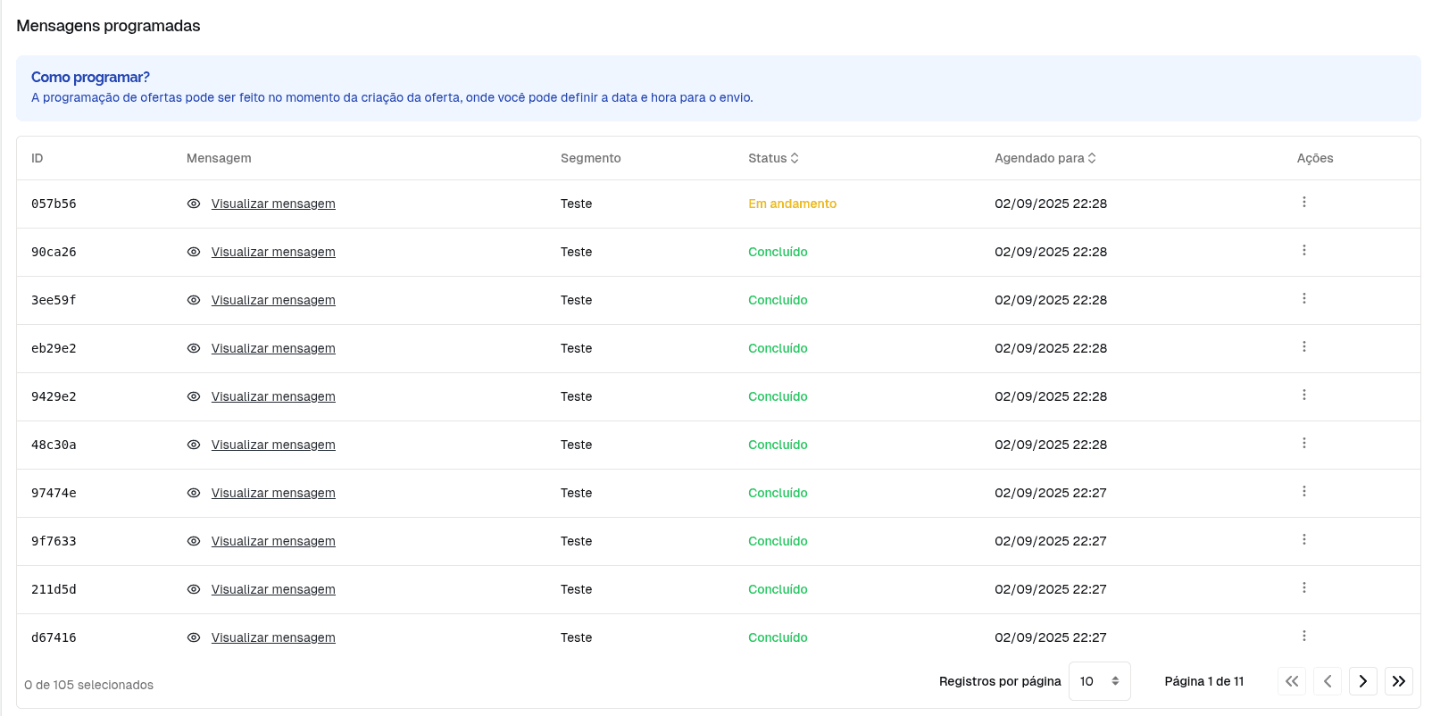The height and width of the screenshot is (716, 1432).
Task: Open actions menu for row 3ee59f
Action: point(1303,299)
